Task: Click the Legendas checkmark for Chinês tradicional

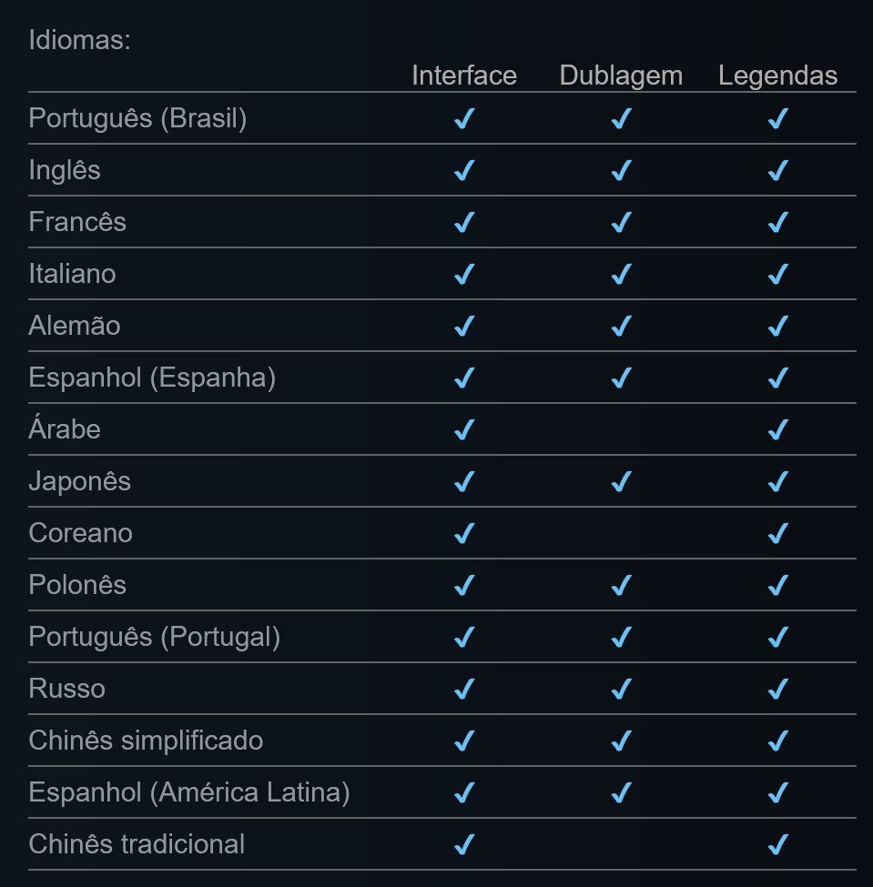Action: tap(777, 845)
